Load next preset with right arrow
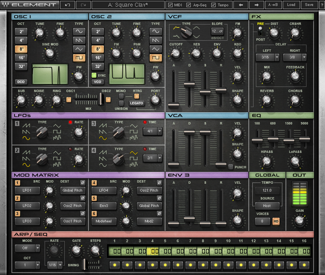The width and height of the screenshot is (325, 275). click(x=256, y=5)
